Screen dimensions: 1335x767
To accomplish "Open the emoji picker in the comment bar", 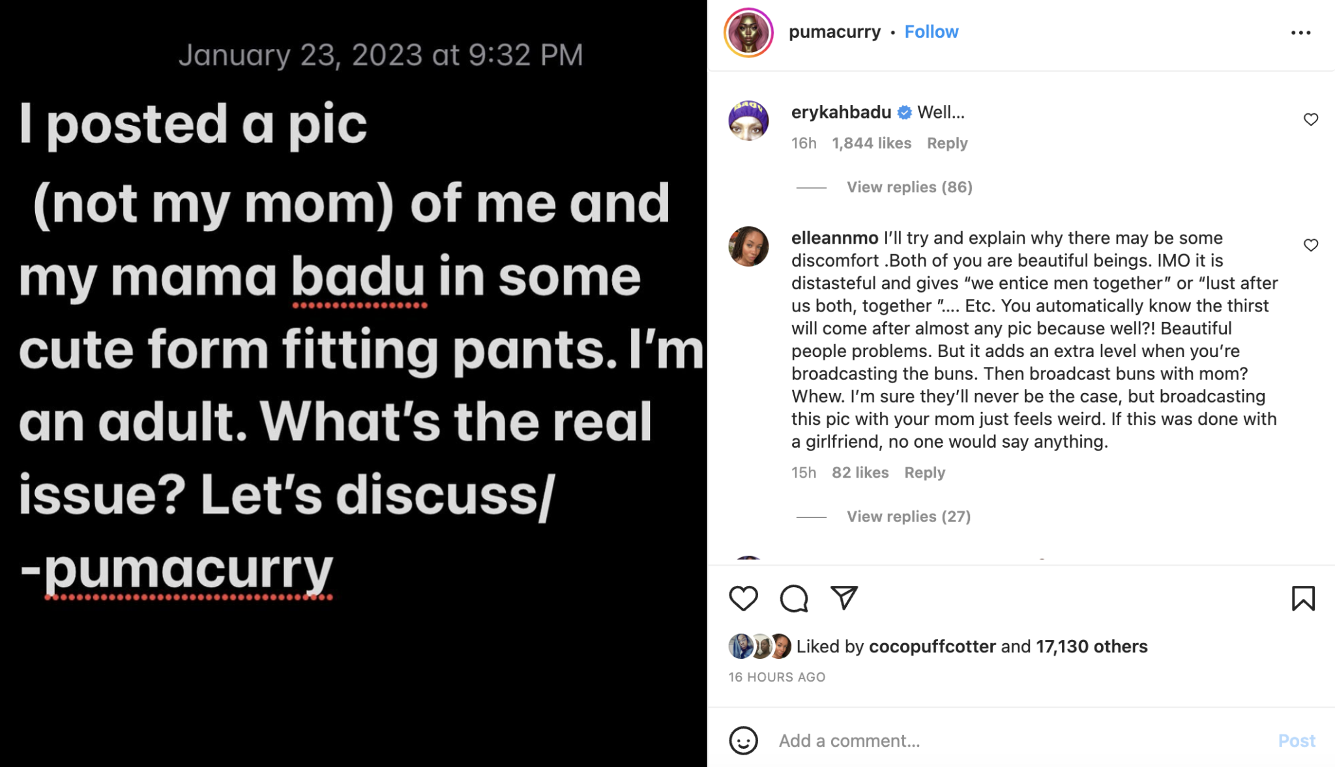I will [743, 740].
